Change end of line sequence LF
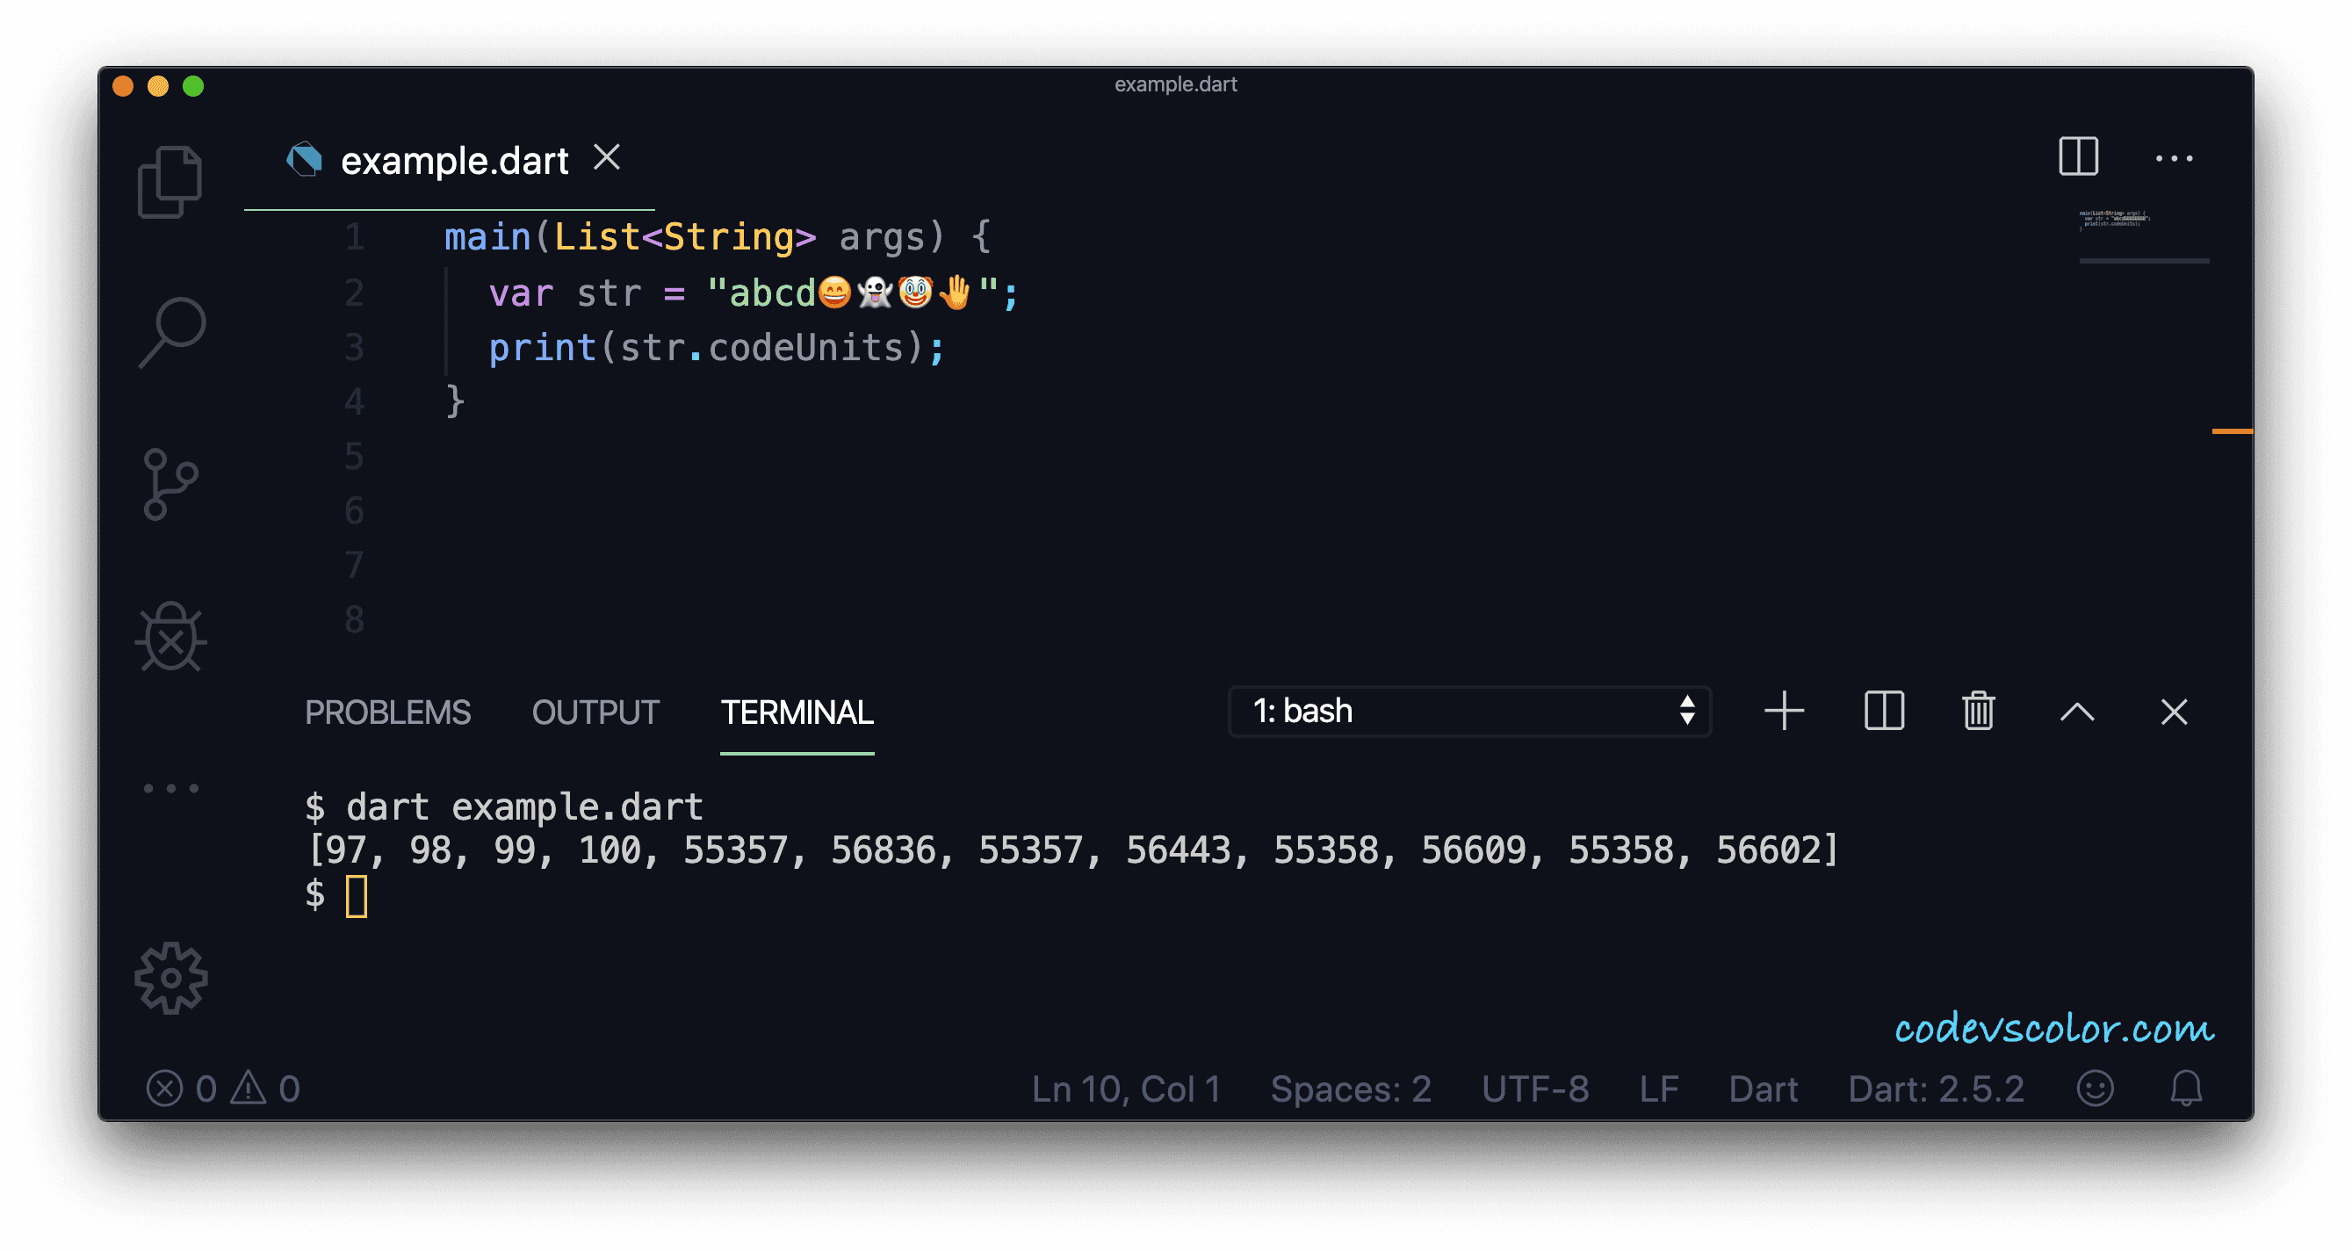 pos(1659,1089)
